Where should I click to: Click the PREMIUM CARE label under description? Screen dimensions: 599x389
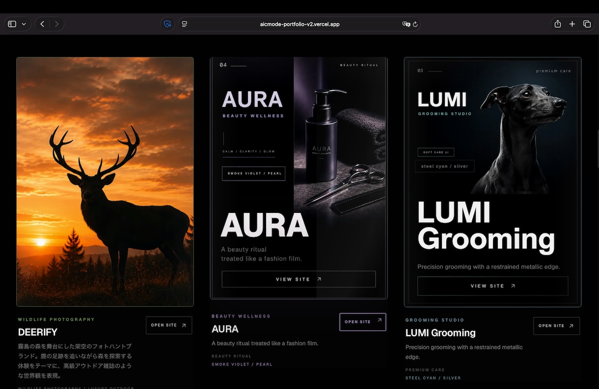point(425,370)
